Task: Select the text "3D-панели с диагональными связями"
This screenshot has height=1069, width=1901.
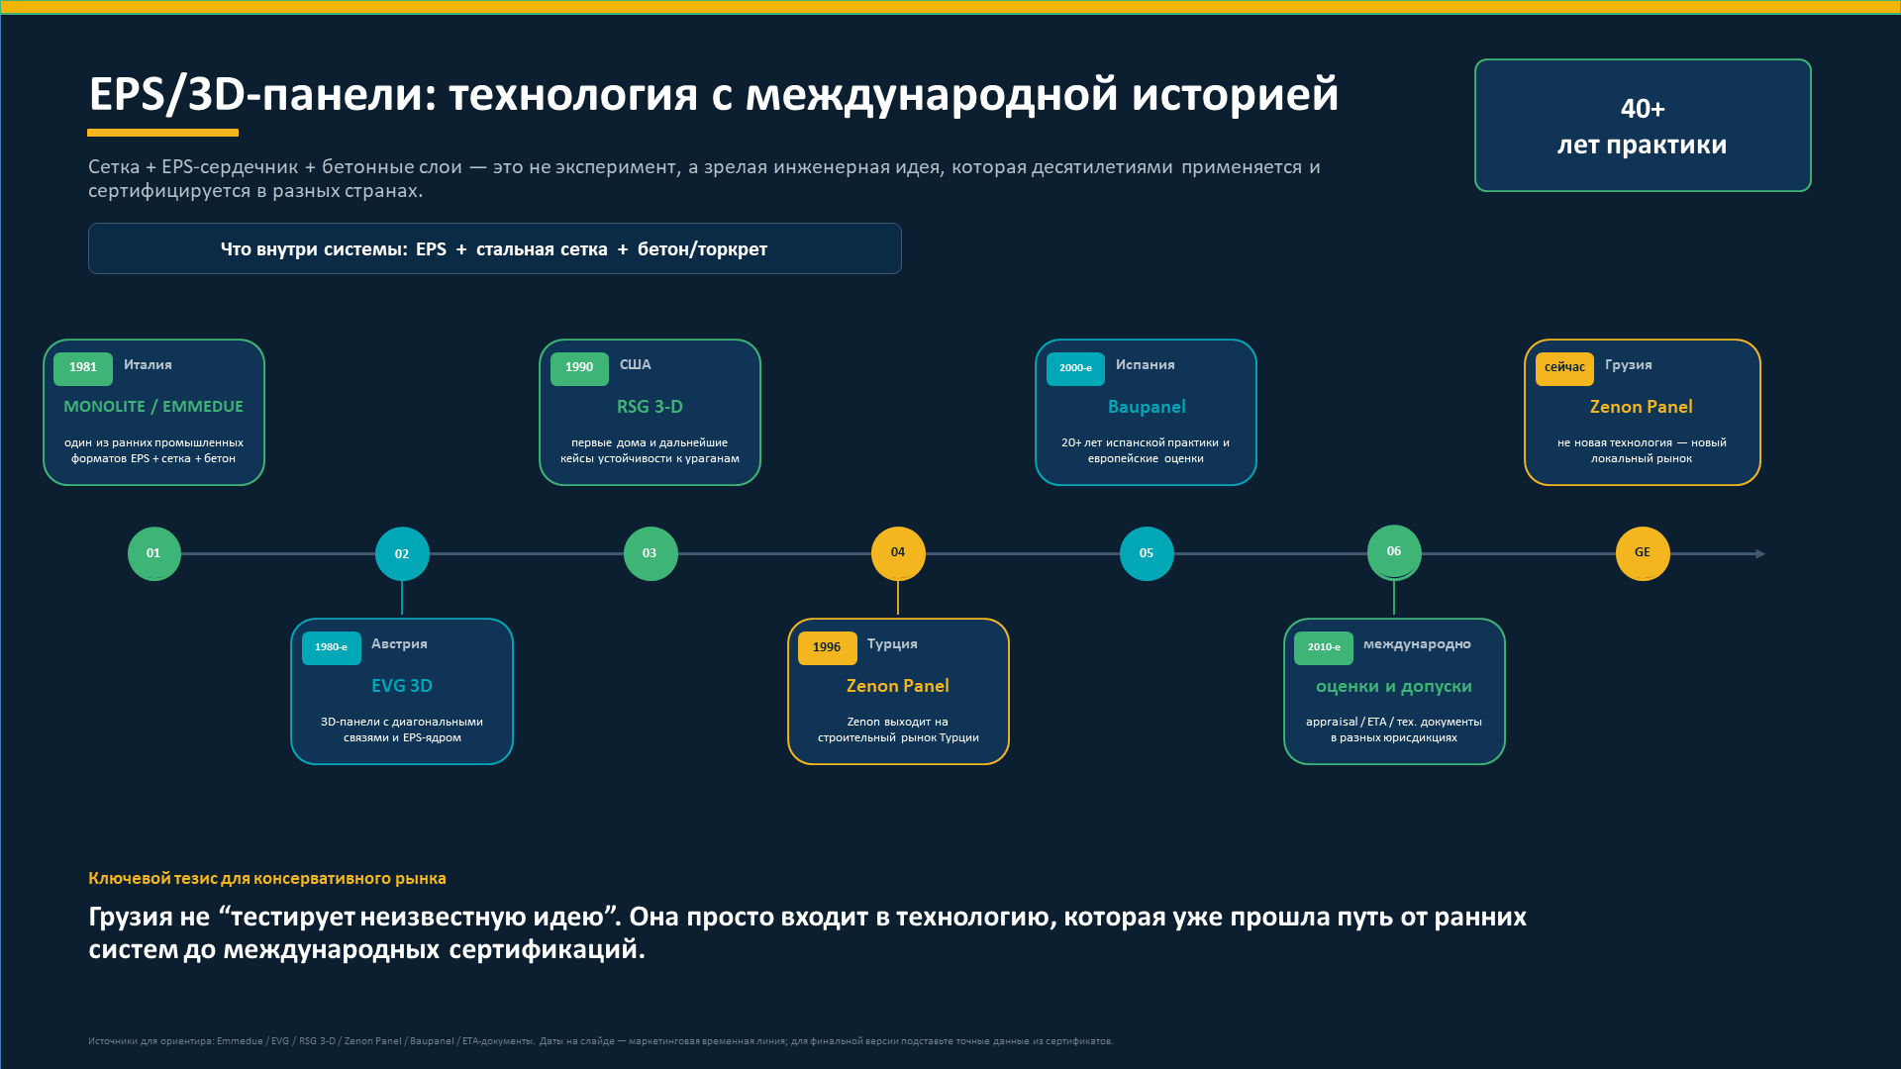Action: (402, 729)
